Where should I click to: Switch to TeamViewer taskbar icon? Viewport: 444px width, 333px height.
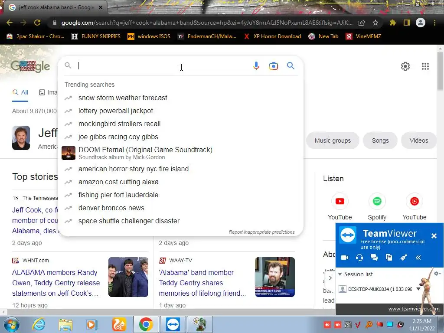click(173, 324)
